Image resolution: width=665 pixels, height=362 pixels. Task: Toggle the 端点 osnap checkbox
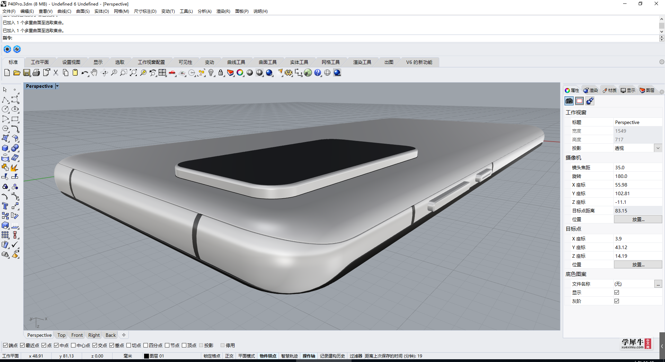click(x=5, y=345)
